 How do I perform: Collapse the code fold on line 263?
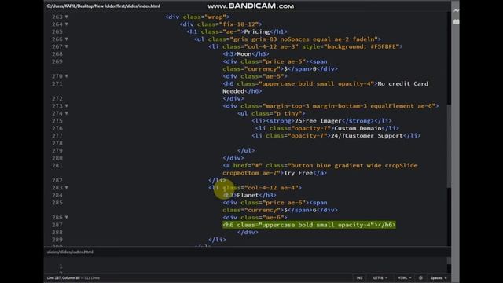[x=66, y=17]
